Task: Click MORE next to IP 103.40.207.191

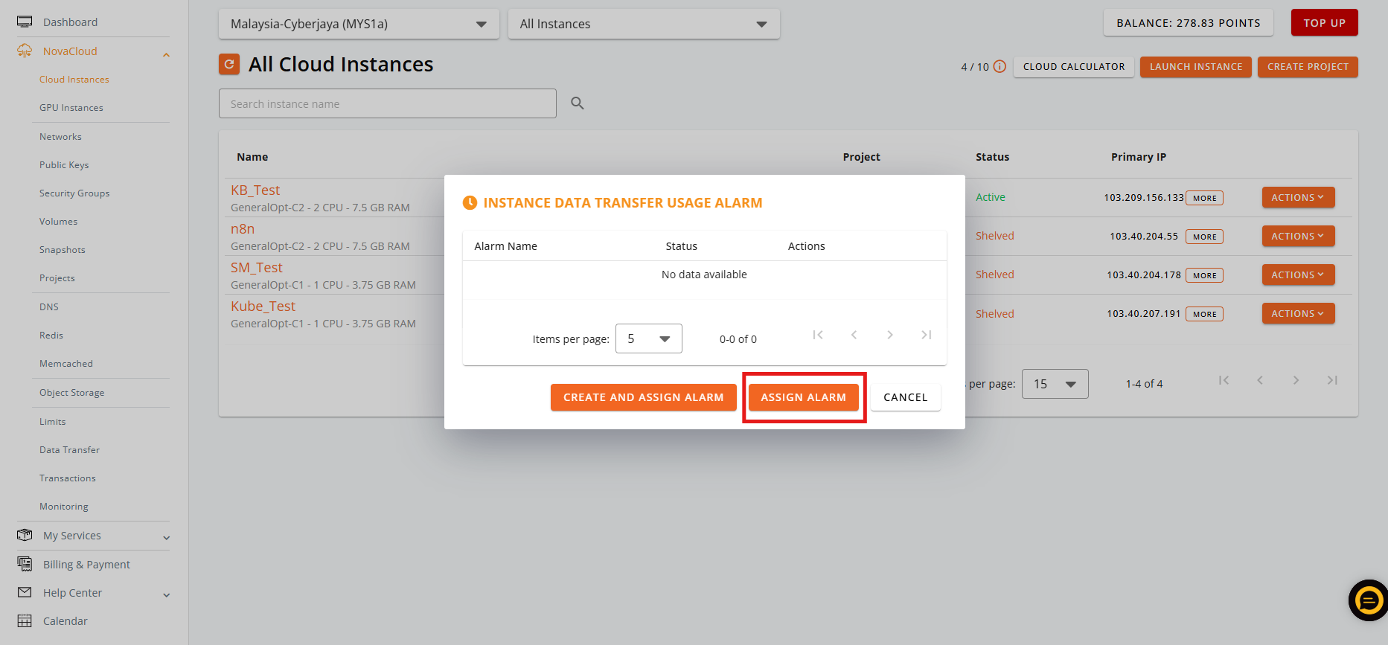Action: tap(1205, 314)
